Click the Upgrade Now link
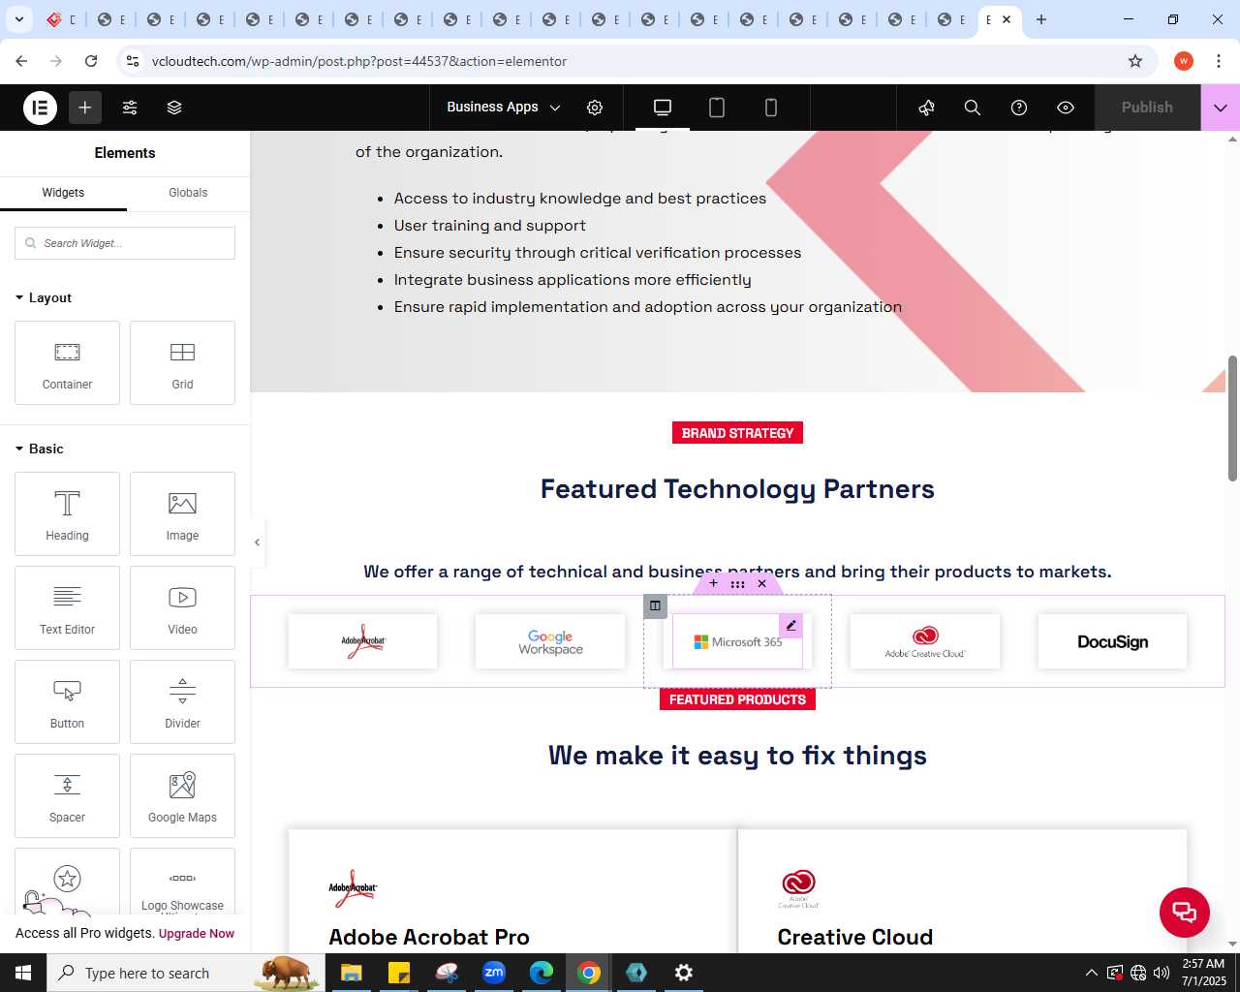 197,934
